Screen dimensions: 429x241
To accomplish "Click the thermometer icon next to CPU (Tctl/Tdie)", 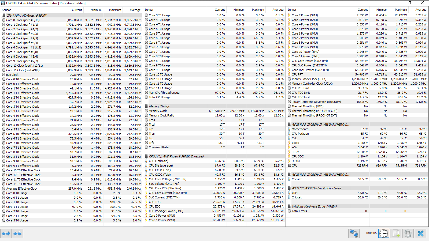I will (x=146, y=161).
